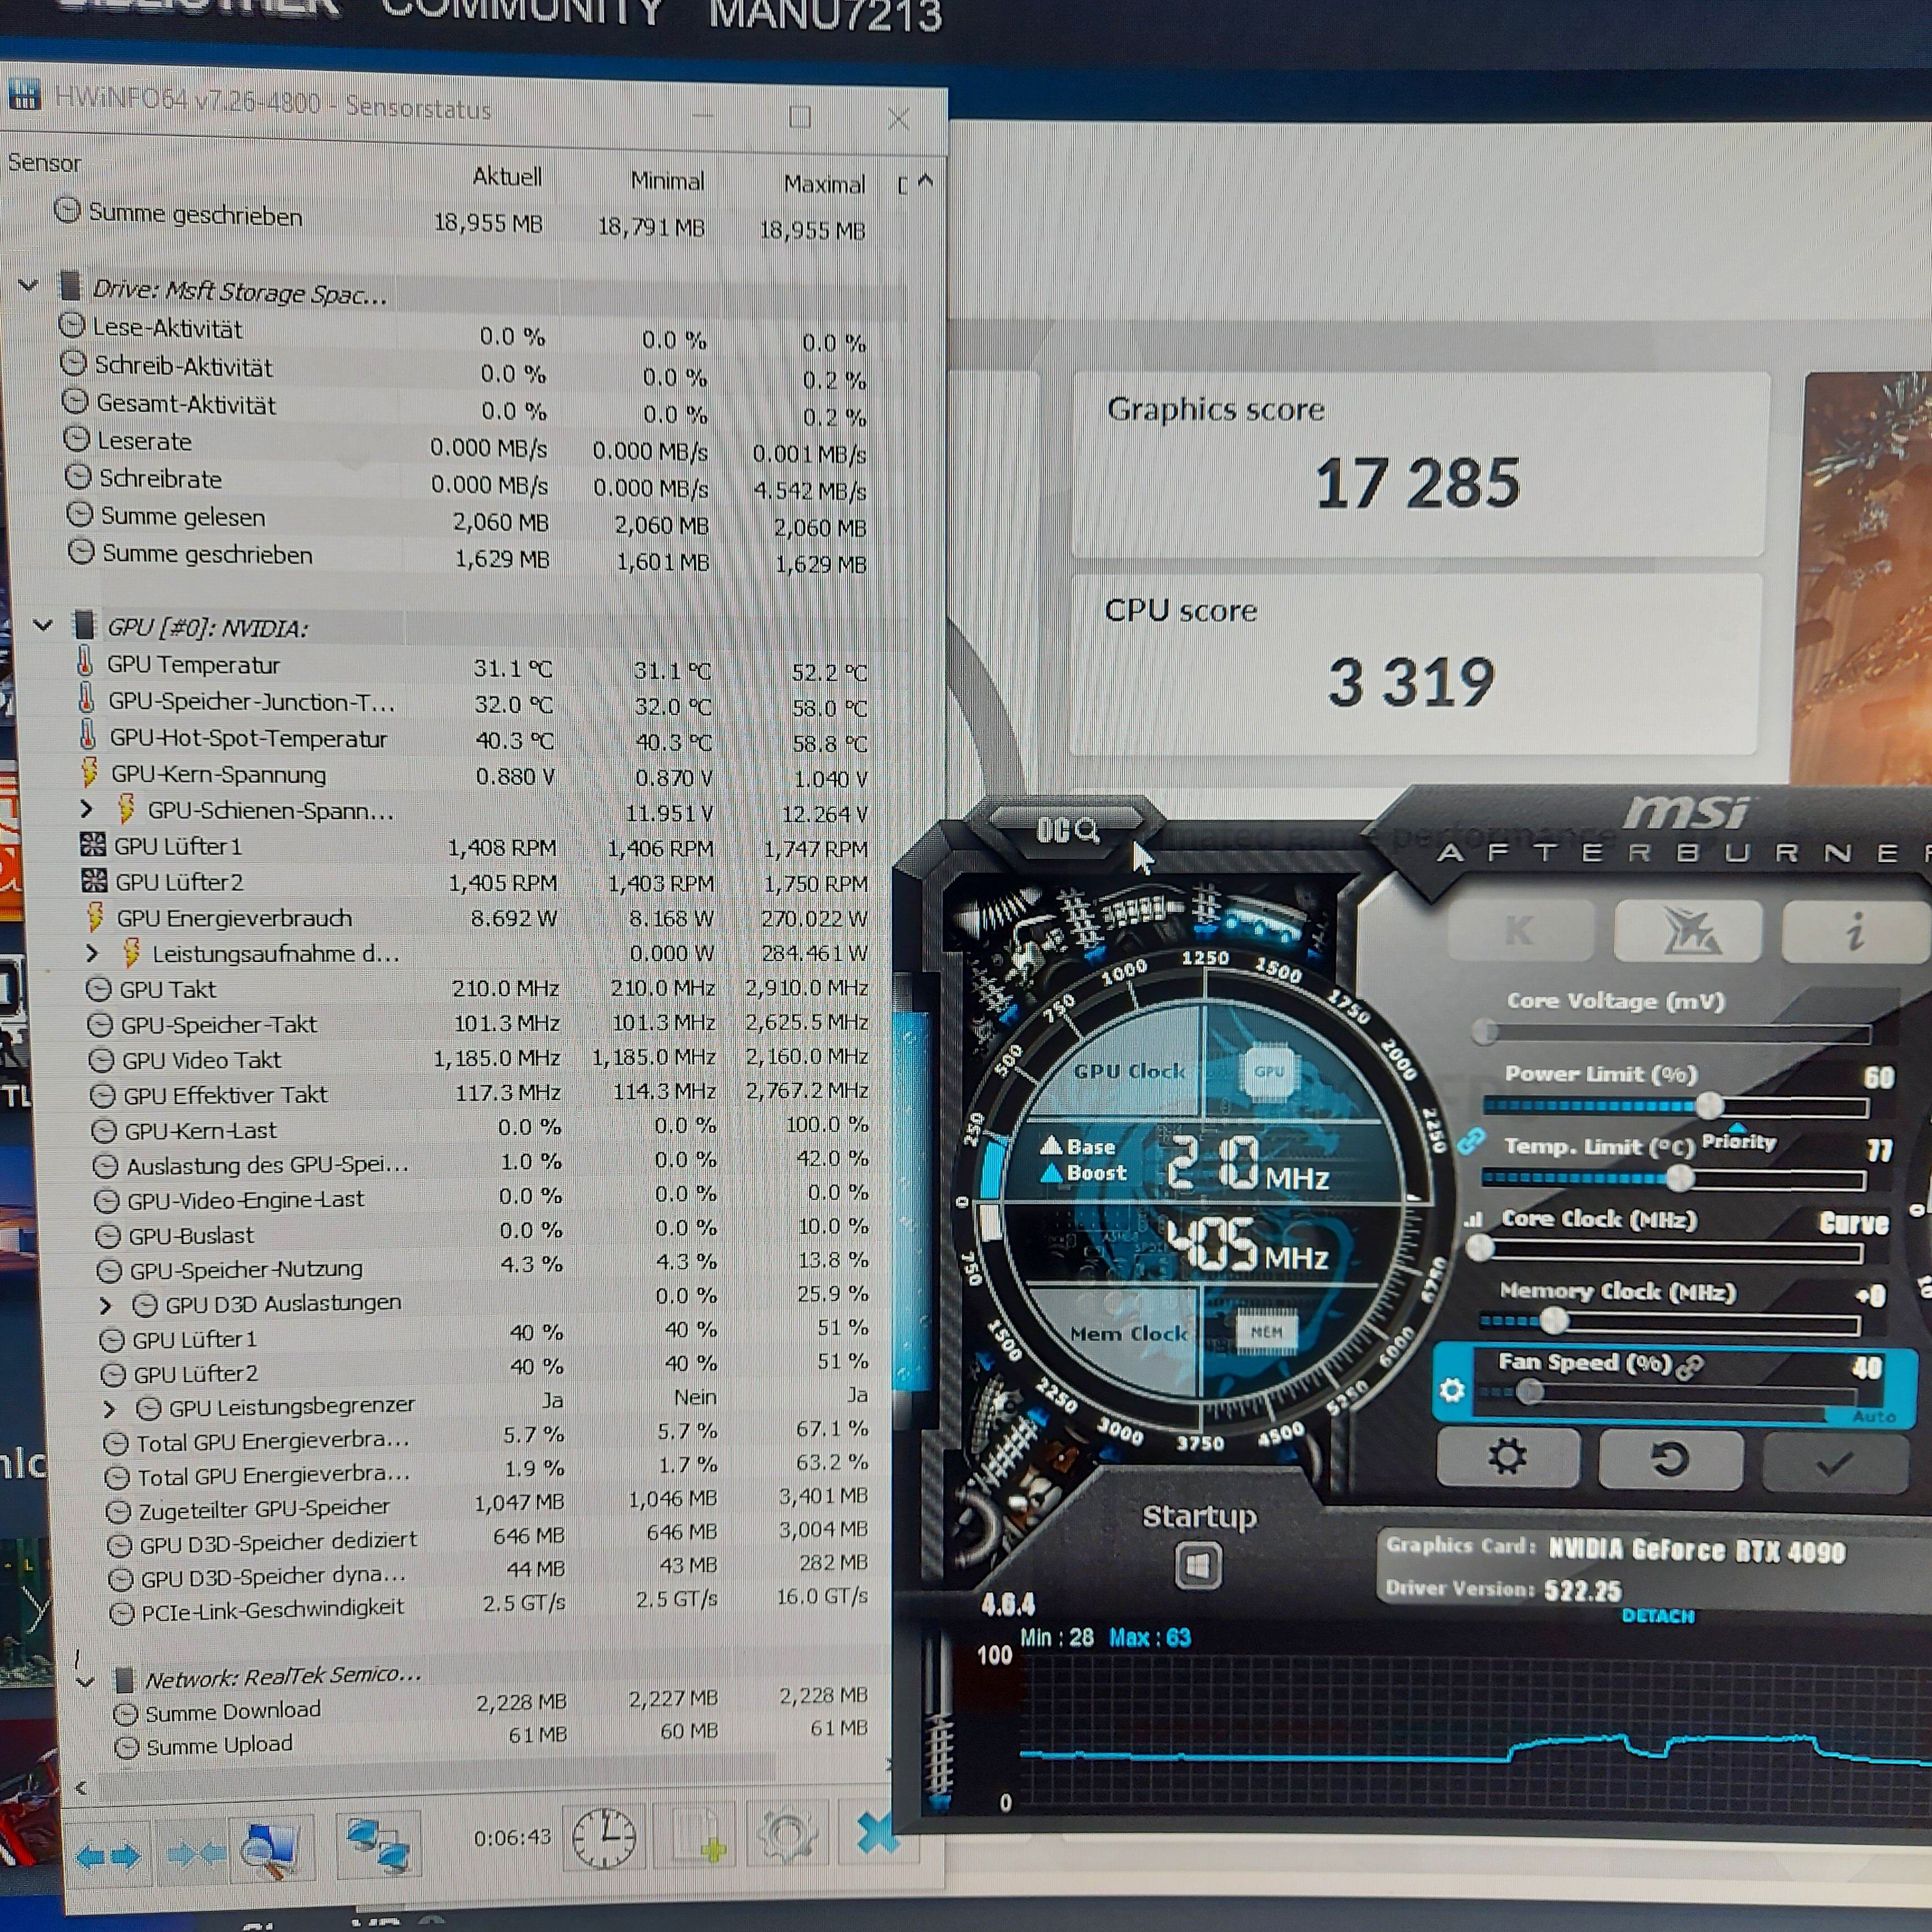This screenshot has height=1932, width=1932.
Task: Click the MEM chip icon in gauge
Action: tap(1266, 1332)
